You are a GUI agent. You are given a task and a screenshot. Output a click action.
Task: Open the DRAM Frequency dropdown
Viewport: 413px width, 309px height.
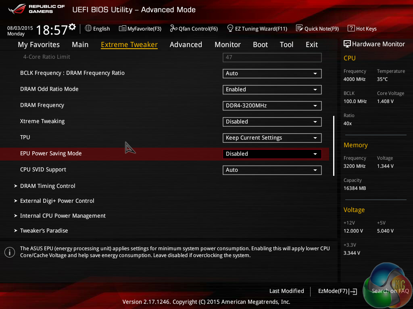tap(272, 106)
